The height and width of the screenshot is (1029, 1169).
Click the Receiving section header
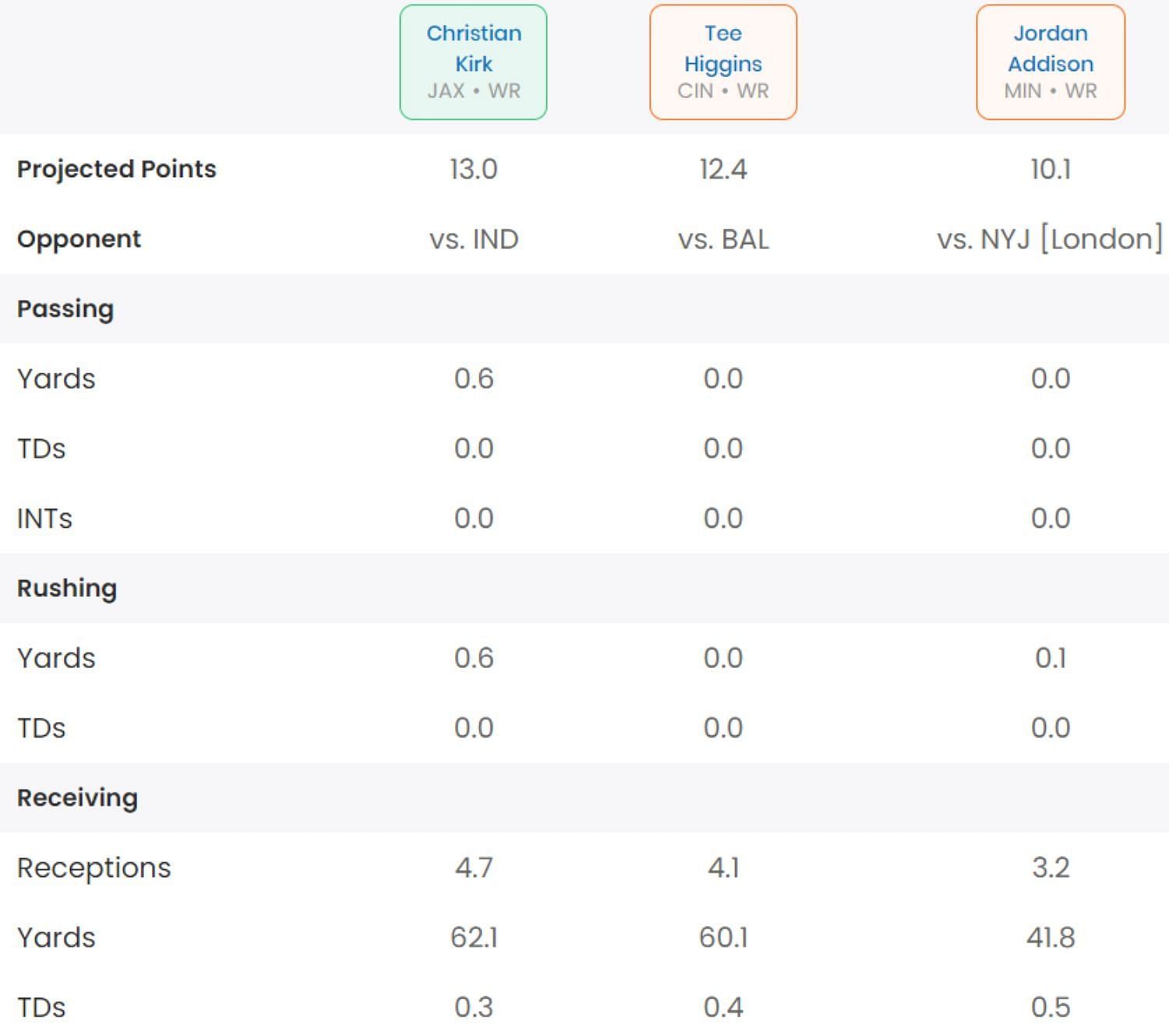click(77, 798)
